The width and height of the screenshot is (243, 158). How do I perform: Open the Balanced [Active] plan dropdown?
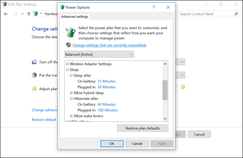coord(99,55)
